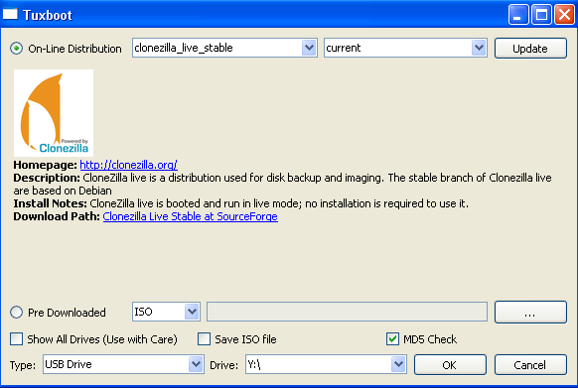Click the Cancel button
The height and width of the screenshot is (388, 578).
530,365
